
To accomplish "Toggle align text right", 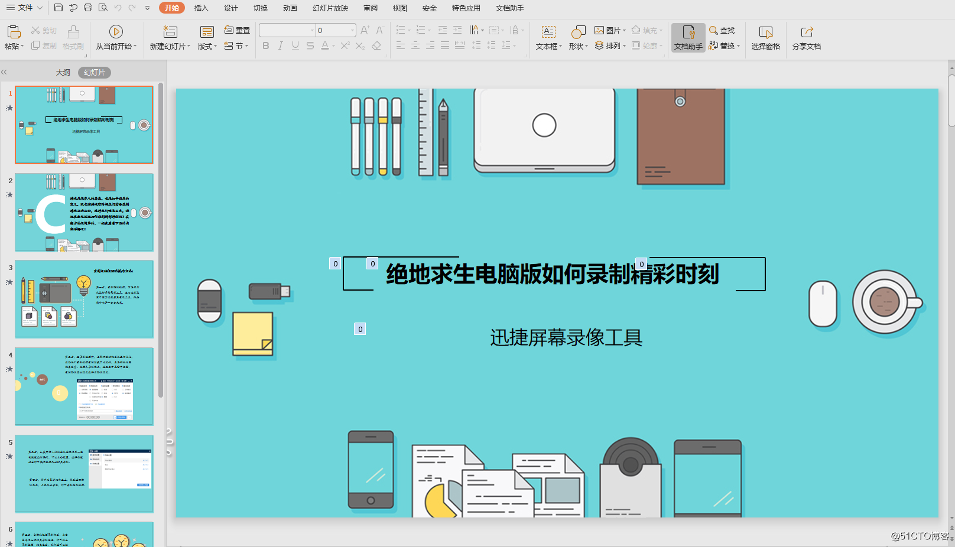I will tap(430, 45).
